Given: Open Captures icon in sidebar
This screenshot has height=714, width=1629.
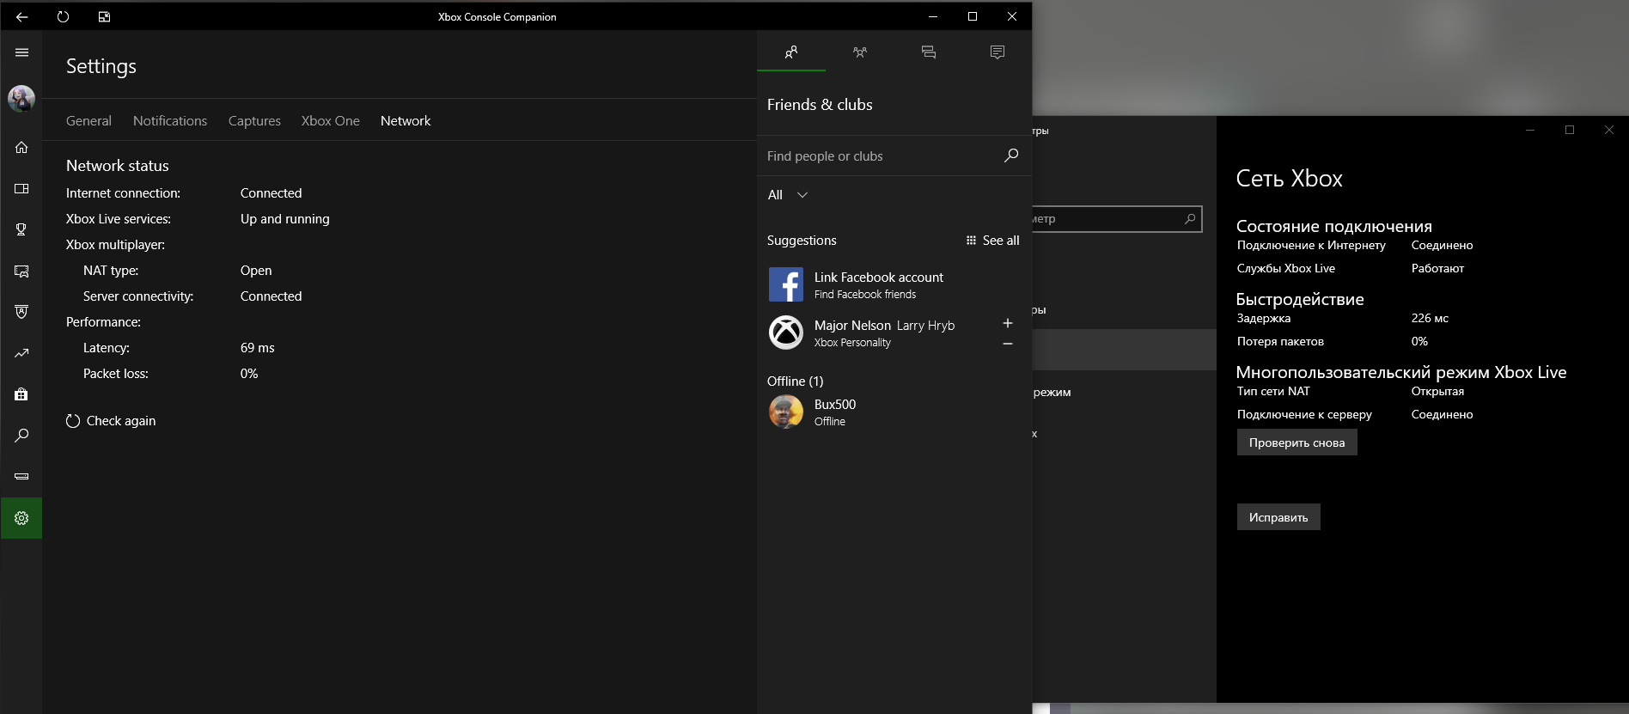Looking at the screenshot, I should click(21, 271).
